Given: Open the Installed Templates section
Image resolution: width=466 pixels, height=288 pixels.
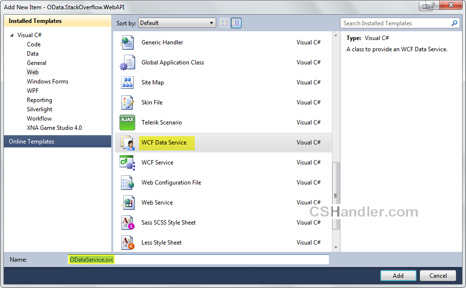Looking at the screenshot, I should point(58,21).
